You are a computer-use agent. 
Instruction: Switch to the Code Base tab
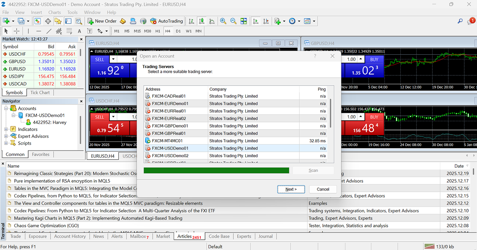click(x=219, y=236)
